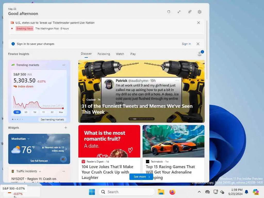Click the See more button
The height and width of the screenshot is (198, 264).
pos(141,177)
